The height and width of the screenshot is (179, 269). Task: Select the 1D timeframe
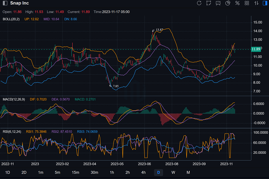click(x=7, y=173)
